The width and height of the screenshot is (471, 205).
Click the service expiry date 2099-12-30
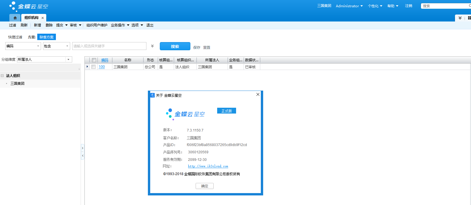[x=197, y=160]
